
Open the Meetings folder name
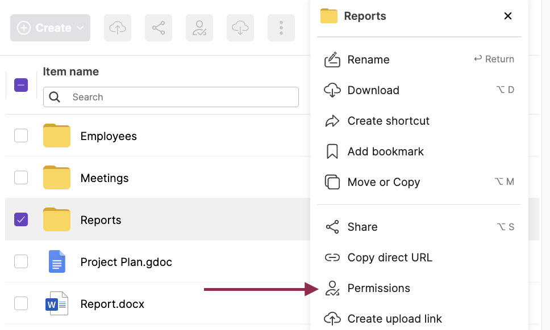coord(105,178)
